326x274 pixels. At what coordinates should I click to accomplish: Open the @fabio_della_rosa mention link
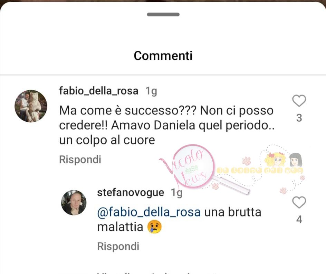coord(149,212)
